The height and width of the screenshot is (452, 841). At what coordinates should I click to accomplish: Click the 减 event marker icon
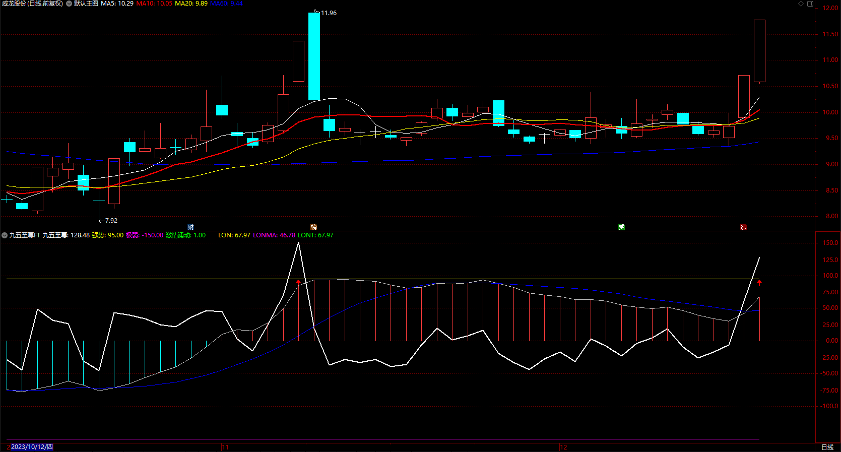click(621, 227)
